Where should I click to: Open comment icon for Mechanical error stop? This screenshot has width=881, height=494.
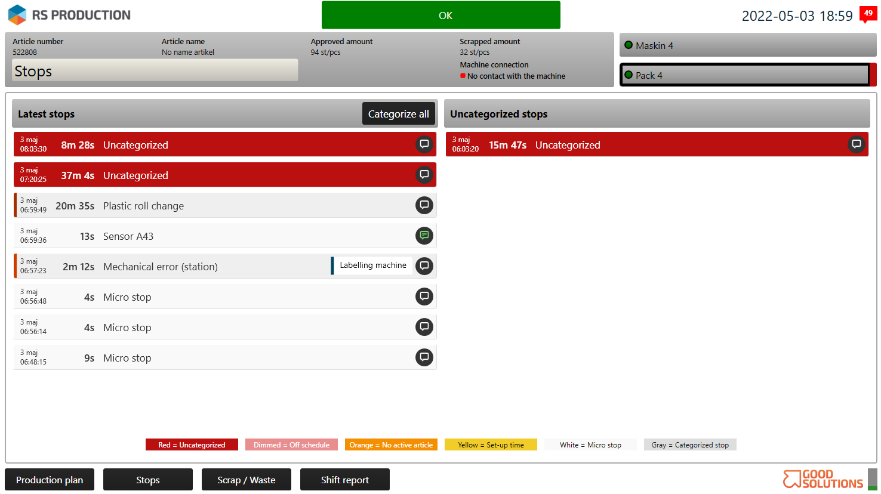pos(424,266)
